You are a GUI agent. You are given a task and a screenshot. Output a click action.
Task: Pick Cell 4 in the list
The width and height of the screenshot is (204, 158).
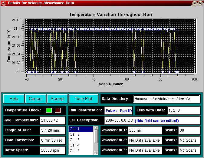(81, 145)
